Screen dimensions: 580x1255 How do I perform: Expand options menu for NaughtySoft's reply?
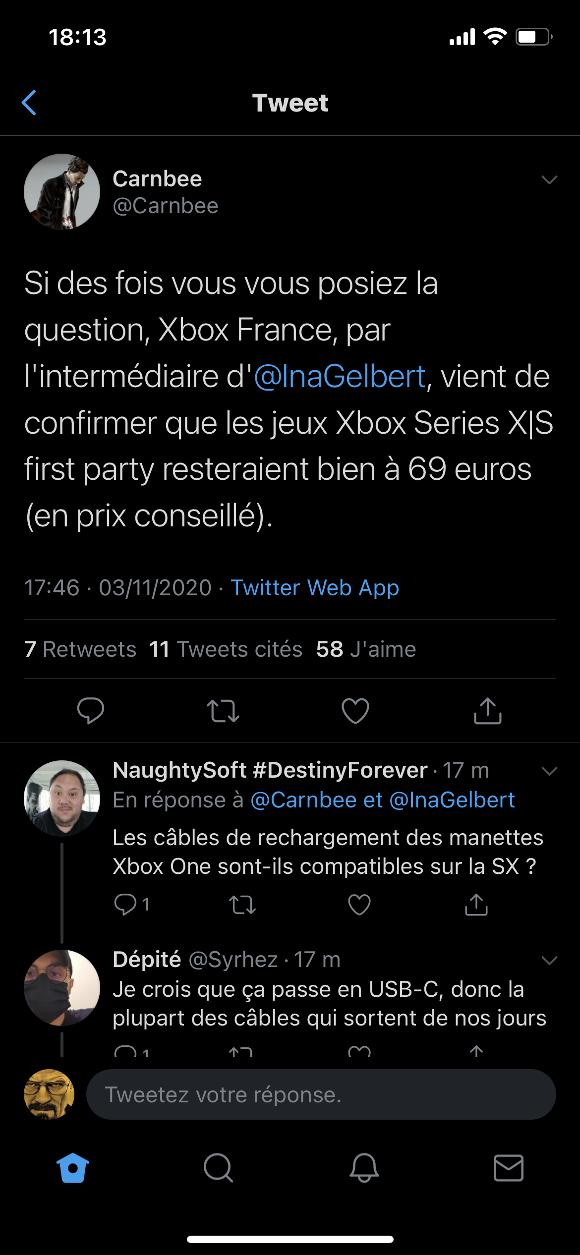click(549, 771)
